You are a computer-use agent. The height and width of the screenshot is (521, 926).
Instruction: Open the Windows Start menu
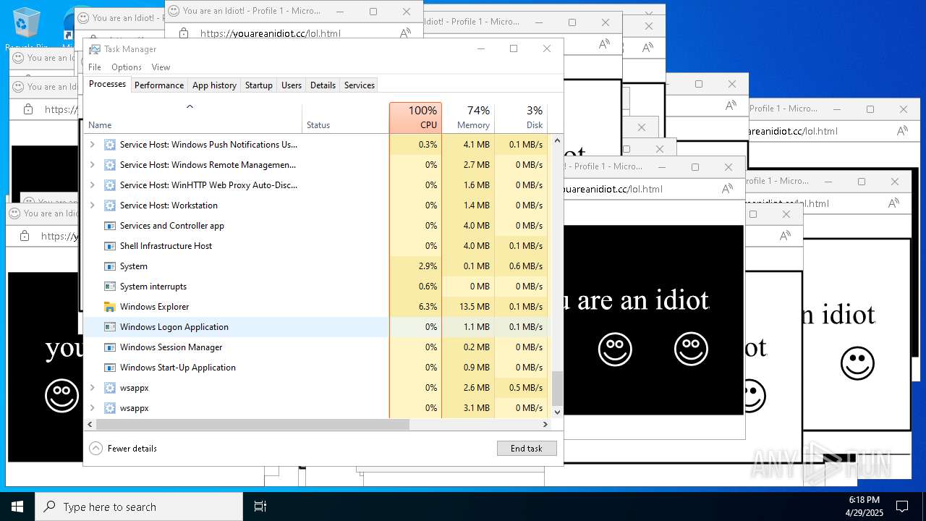tap(17, 507)
